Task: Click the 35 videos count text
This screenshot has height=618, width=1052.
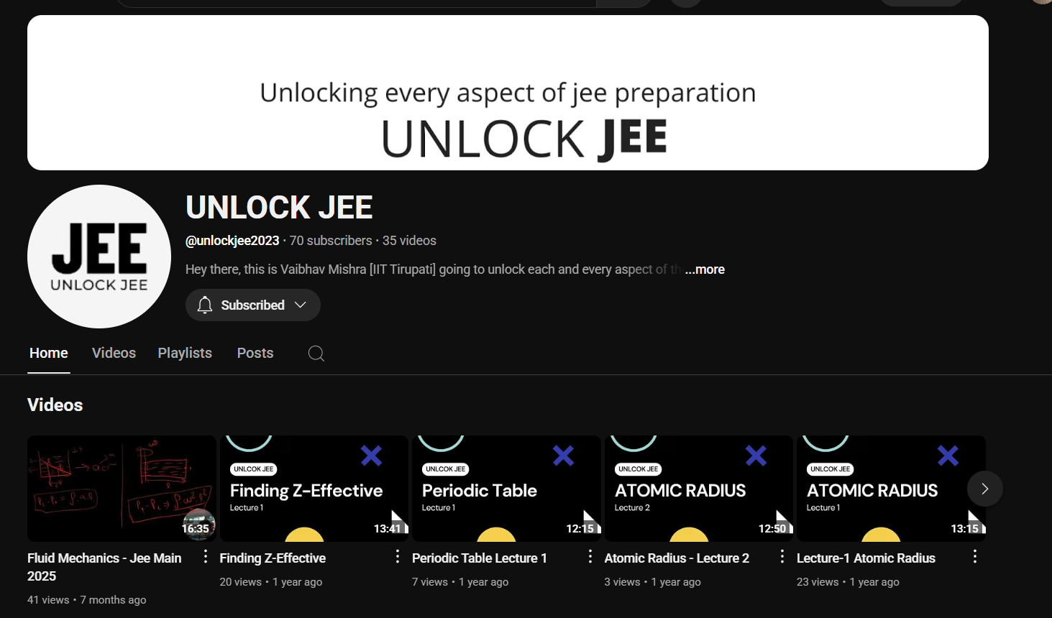Action: 409,241
